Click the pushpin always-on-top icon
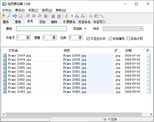The height and width of the screenshot is (122, 154). click(x=102, y=16)
